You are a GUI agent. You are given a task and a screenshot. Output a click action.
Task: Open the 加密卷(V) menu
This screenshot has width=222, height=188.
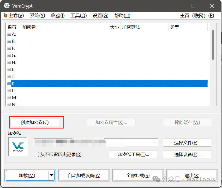14,16
